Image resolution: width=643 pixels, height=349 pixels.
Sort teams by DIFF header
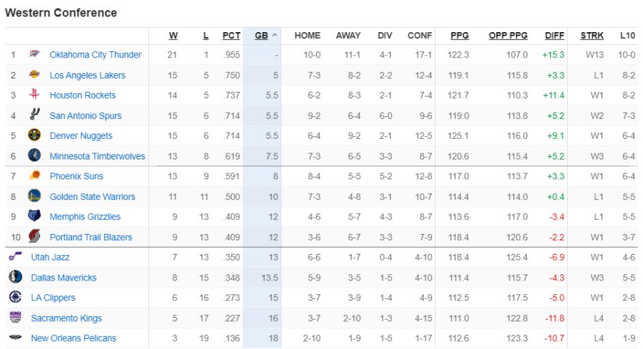pos(555,36)
